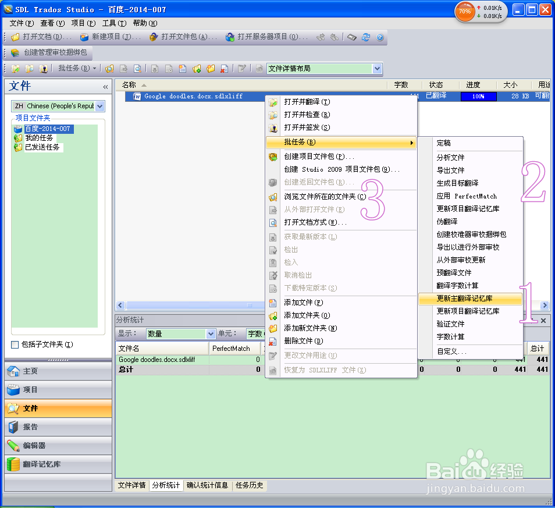Open the 帮助(H) menu
The width and height of the screenshot is (555, 508).
tap(145, 23)
